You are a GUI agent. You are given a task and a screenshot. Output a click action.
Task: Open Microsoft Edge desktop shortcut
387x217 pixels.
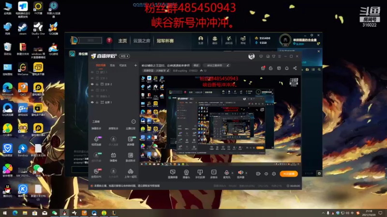coord(8,91)
